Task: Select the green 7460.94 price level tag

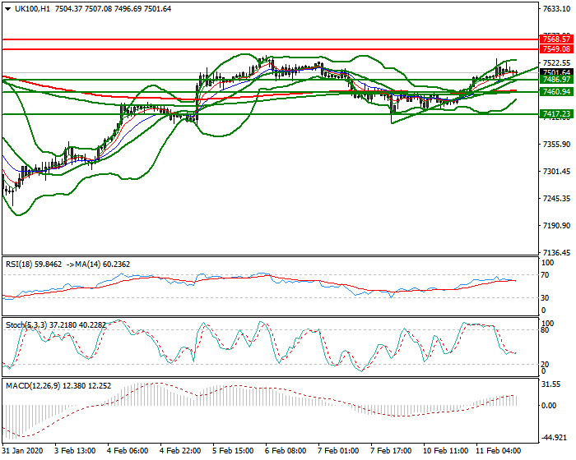Action: [556, 92]
